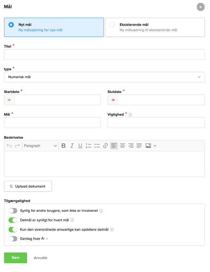Viewport: 210px width, 272px height.
Task: Toggle underline formatting in Beskrivelse toolbar
Action: (x=80, y=146)
